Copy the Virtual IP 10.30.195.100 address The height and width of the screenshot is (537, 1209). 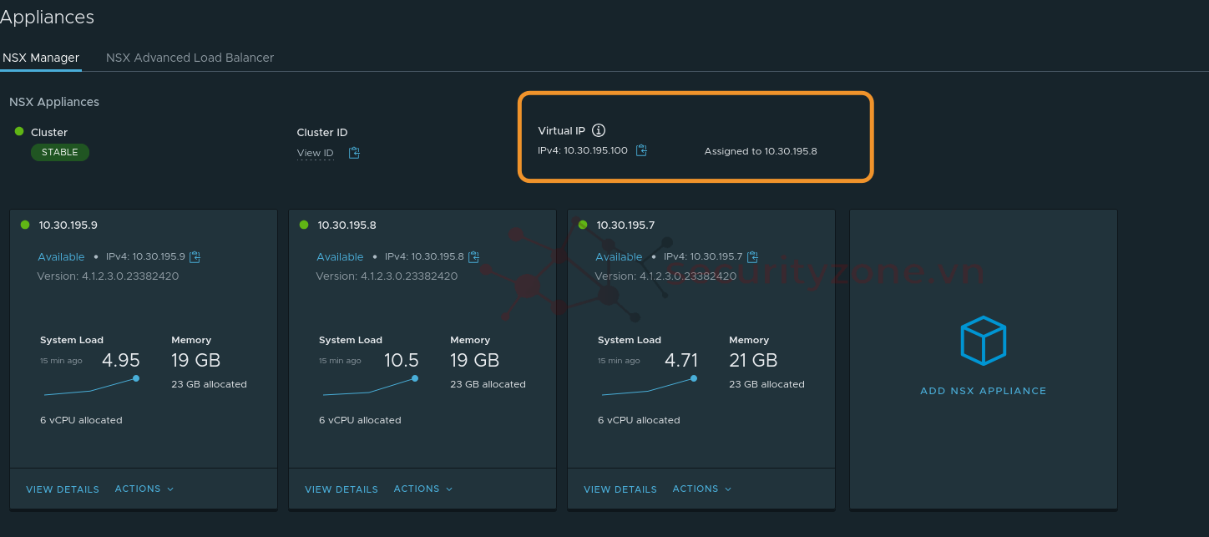pyautogui.click(x=641, y=150)
